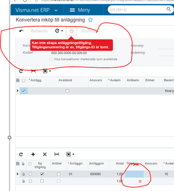Delete the row with the X icon
The height and width of the screenshot is (191, 174).
click(x=45, y=154)
